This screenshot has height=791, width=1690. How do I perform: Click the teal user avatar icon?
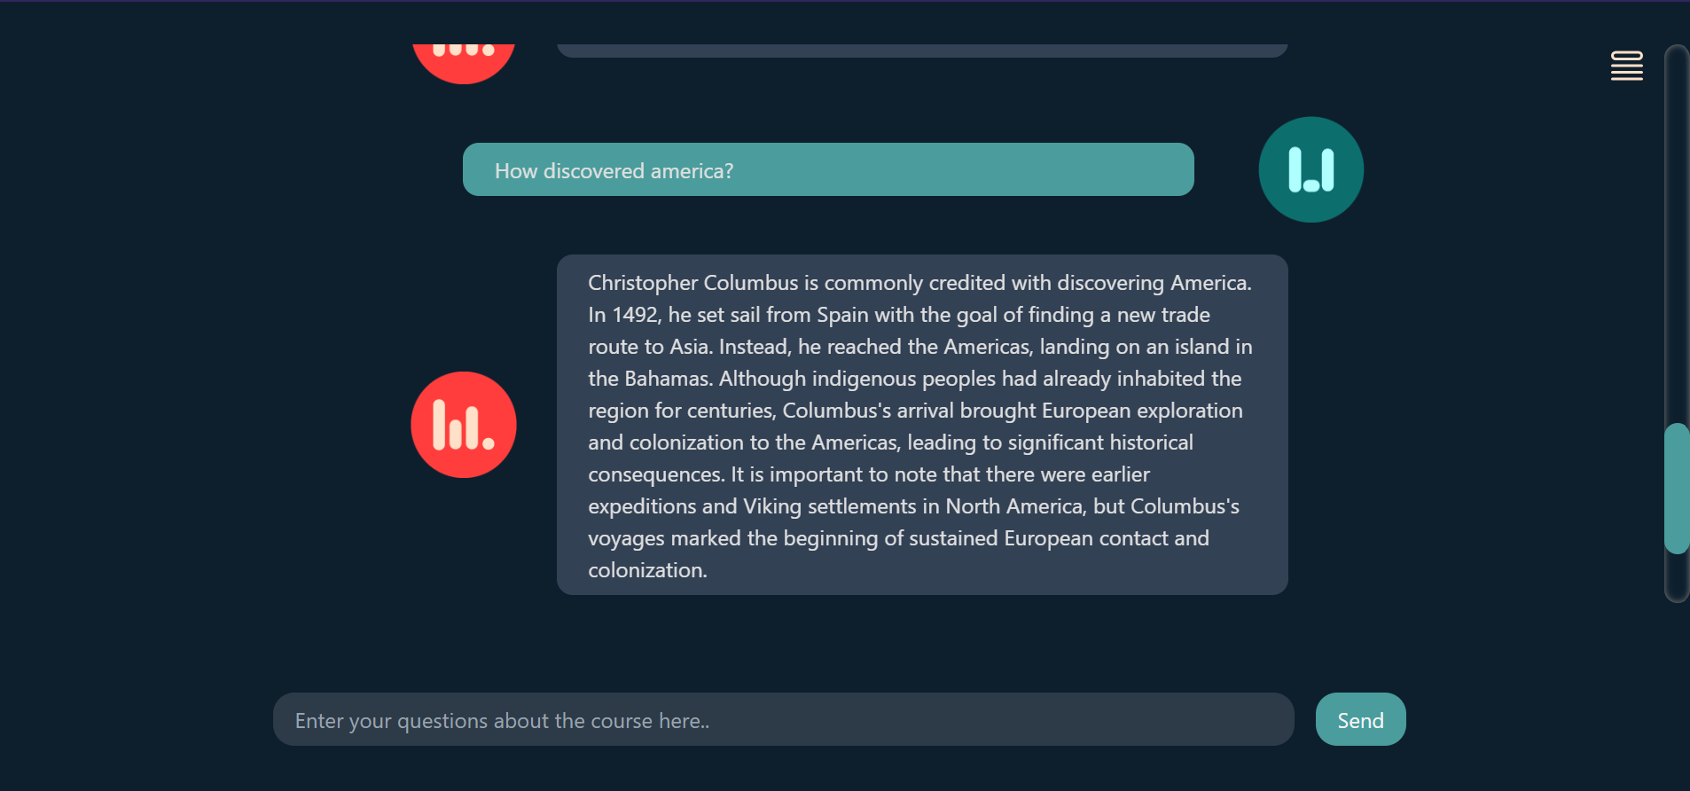[1311, 169]
